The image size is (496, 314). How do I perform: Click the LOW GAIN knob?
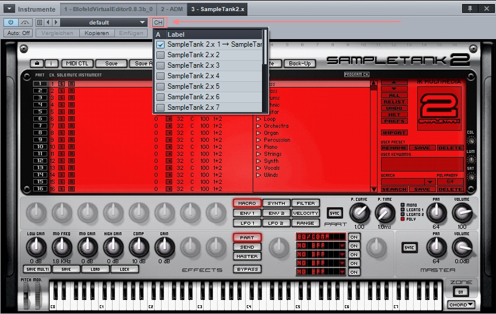(x=36, y=247)
